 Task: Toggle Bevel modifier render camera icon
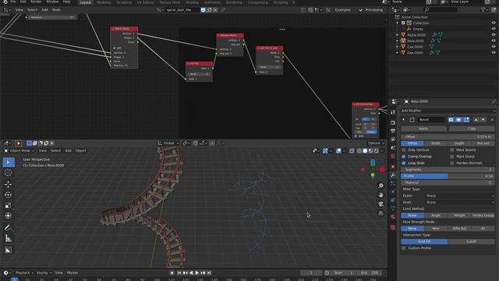pos(451,119)
